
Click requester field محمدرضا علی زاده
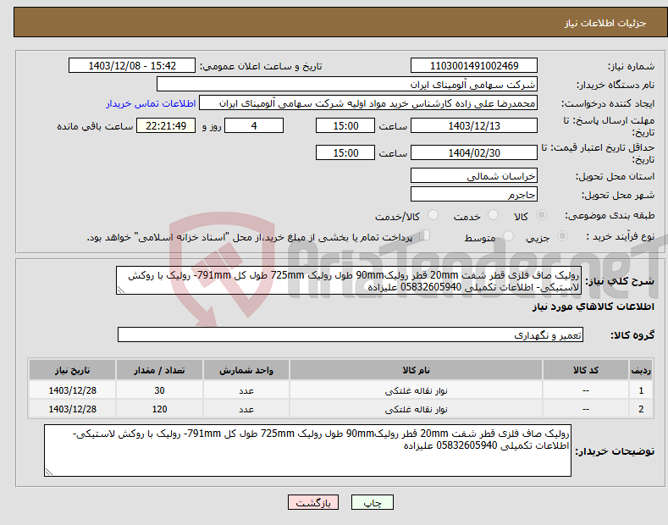[x=368, y=103]
